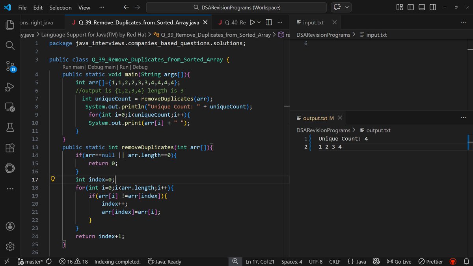Open remote window button in status bar
473x266 pixels.
(x=7, y=262)
